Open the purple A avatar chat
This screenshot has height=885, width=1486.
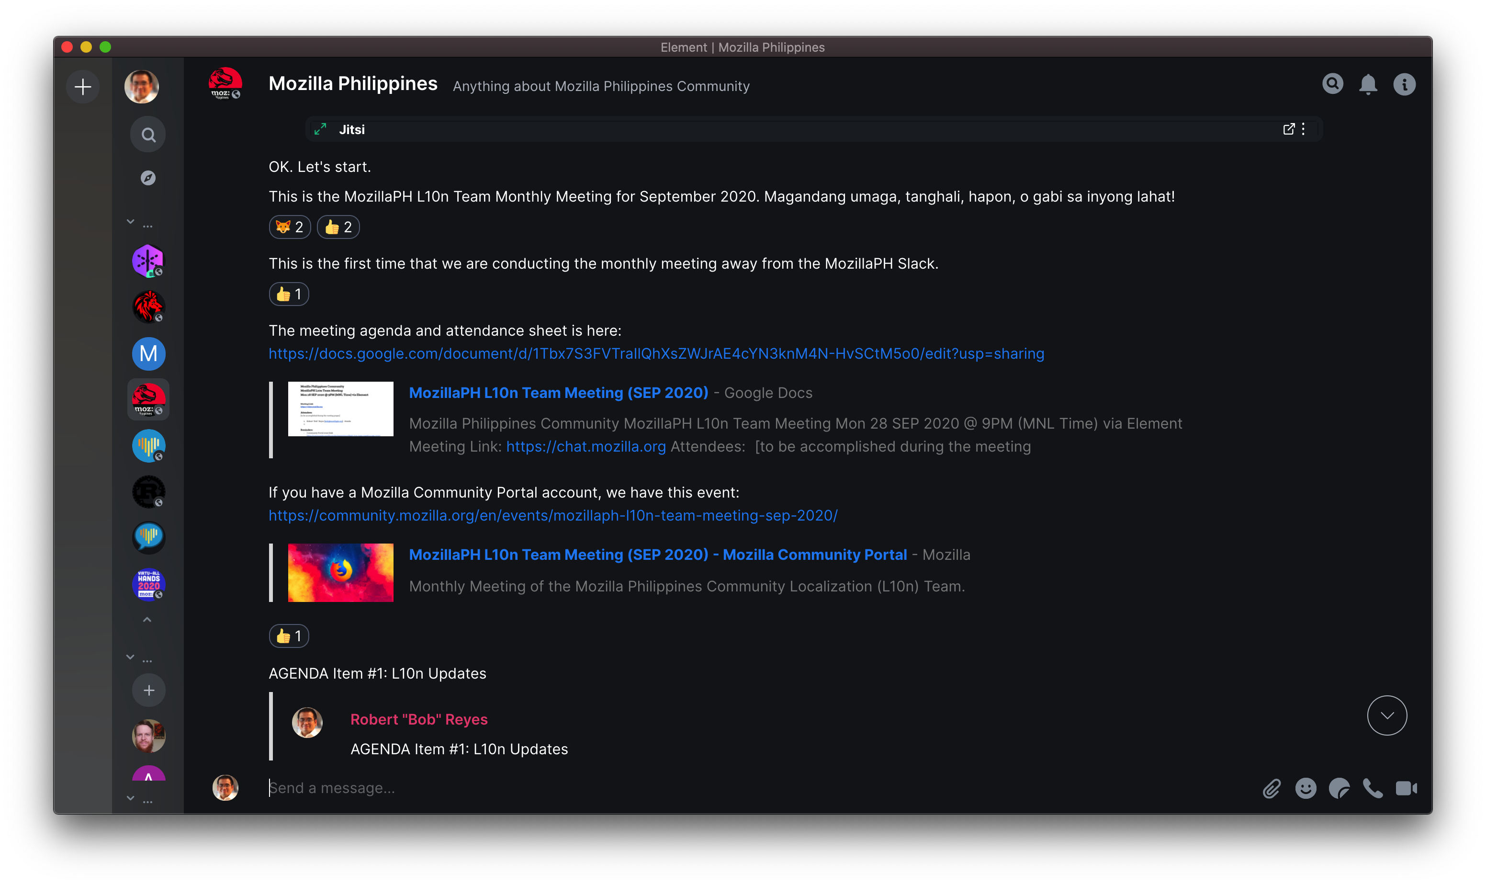pyautogui.click(x=148, y=774)
